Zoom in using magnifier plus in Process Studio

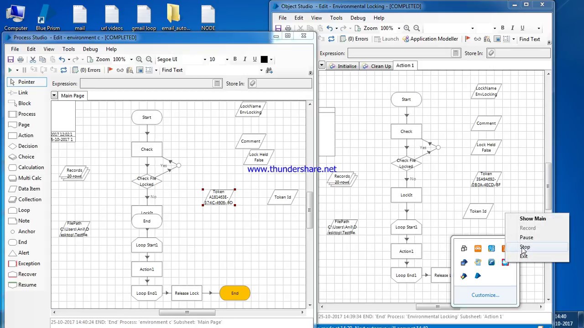tap(139, 59)
